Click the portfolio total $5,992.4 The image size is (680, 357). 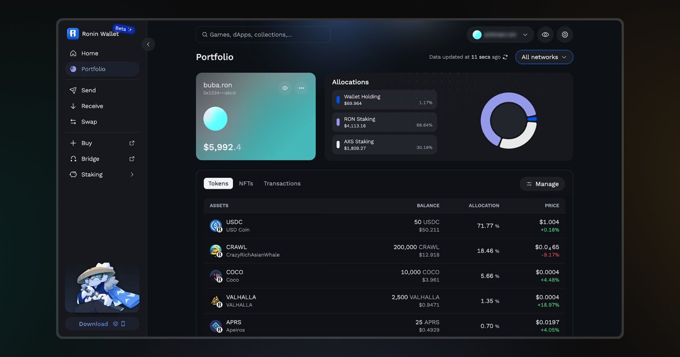(222, 147)
